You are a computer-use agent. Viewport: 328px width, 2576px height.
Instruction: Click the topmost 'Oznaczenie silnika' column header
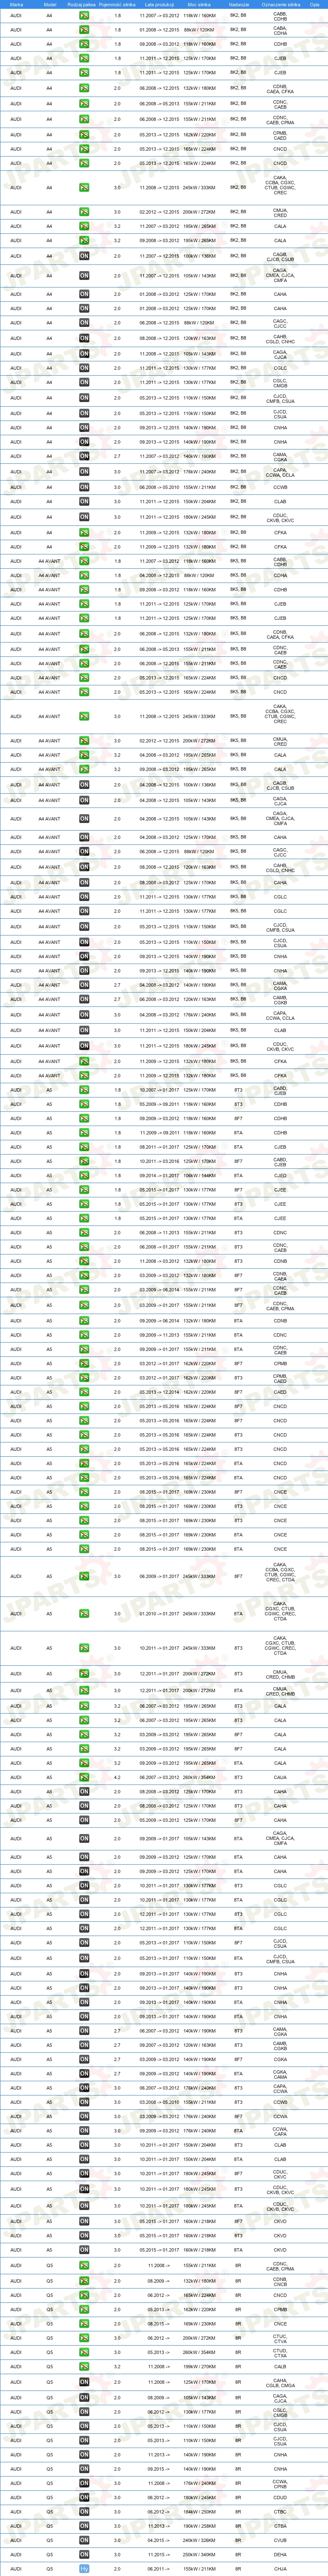coord(280,4)
